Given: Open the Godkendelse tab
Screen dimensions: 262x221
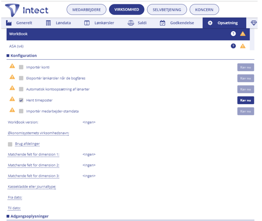Looking at the screenshot, I should coord(177,23).
